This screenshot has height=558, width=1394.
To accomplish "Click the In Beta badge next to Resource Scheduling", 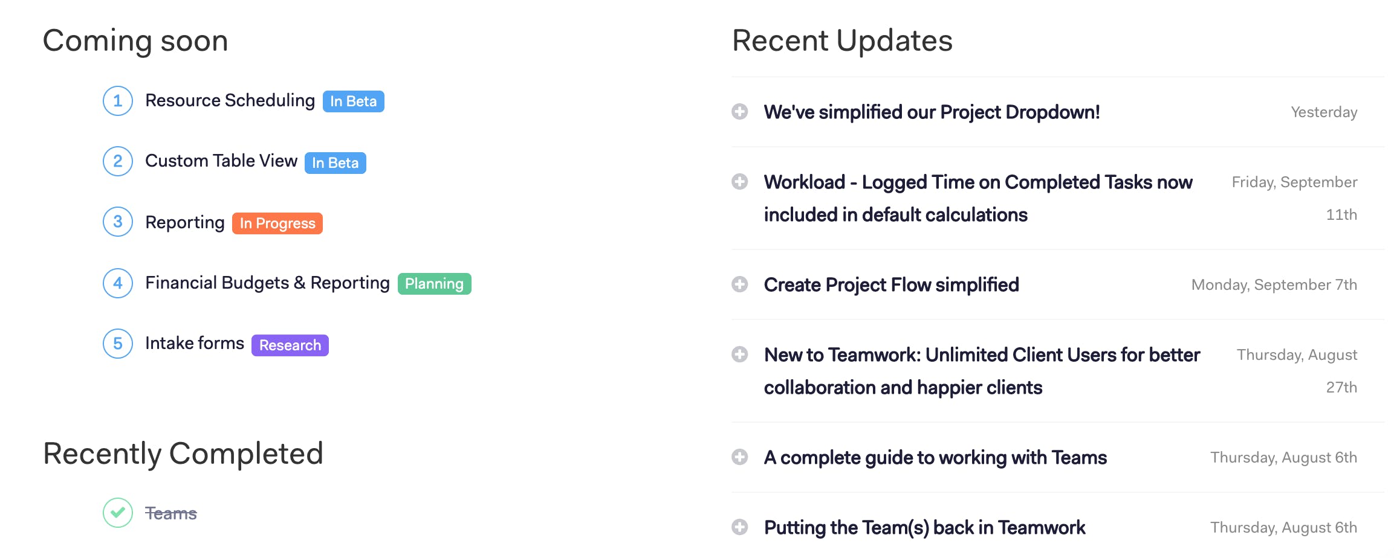I will [353, 101].
